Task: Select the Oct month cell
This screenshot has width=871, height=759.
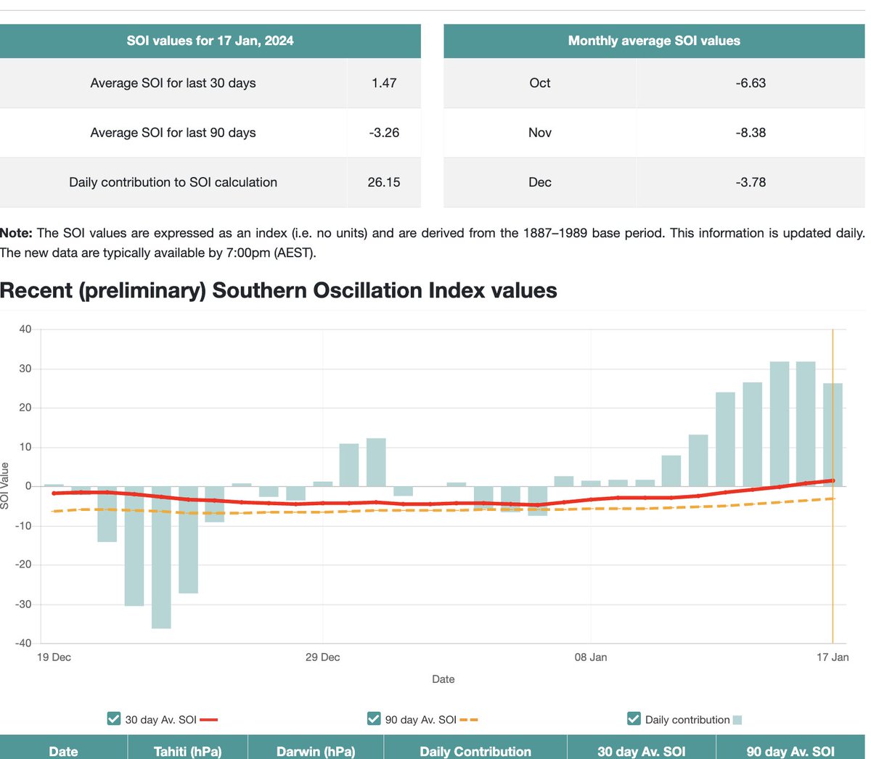Action: (x=540, y=83)
